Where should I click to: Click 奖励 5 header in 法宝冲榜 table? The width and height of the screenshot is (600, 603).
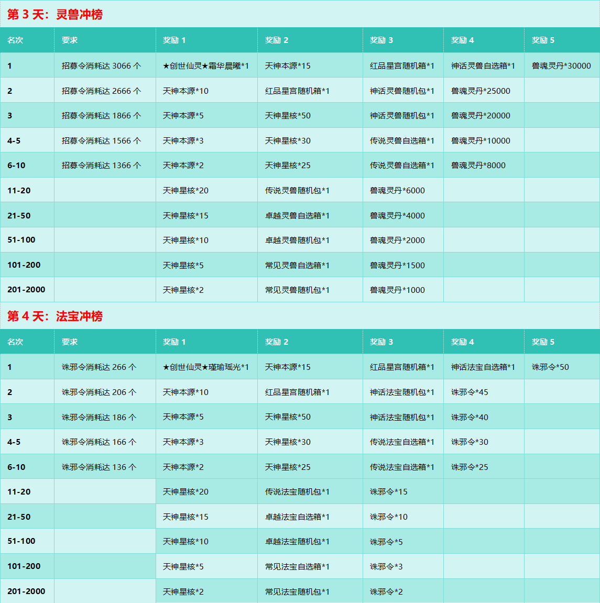[x=543, y=342]
